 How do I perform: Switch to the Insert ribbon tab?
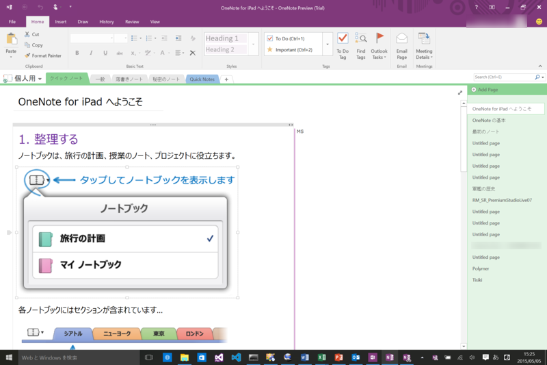point(60,22)
